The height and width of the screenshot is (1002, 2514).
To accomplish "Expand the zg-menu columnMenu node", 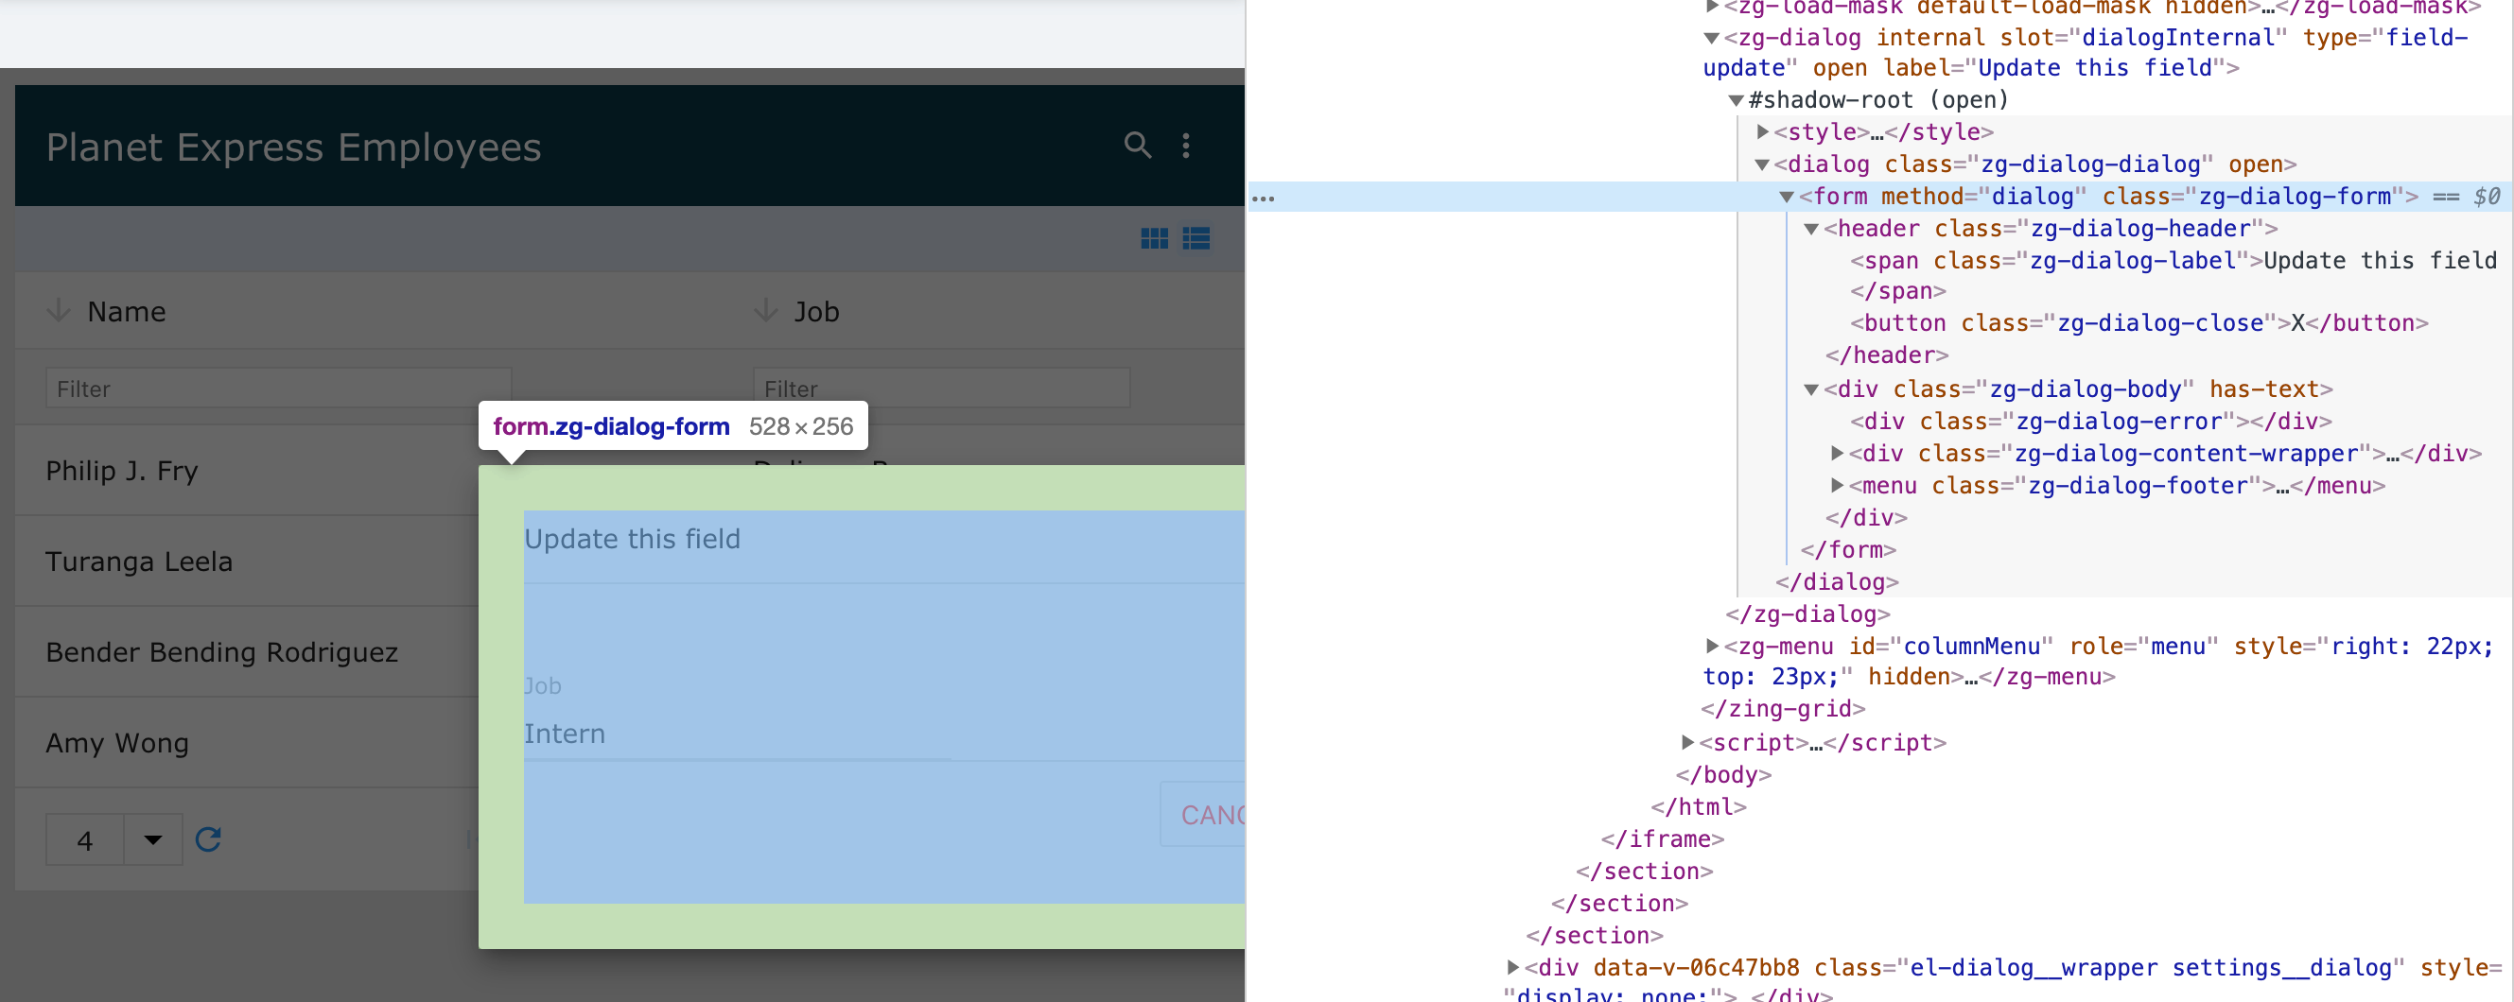I will [1711, 646].
